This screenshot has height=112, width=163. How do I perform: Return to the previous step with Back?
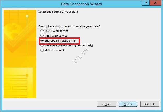(106, 104)
